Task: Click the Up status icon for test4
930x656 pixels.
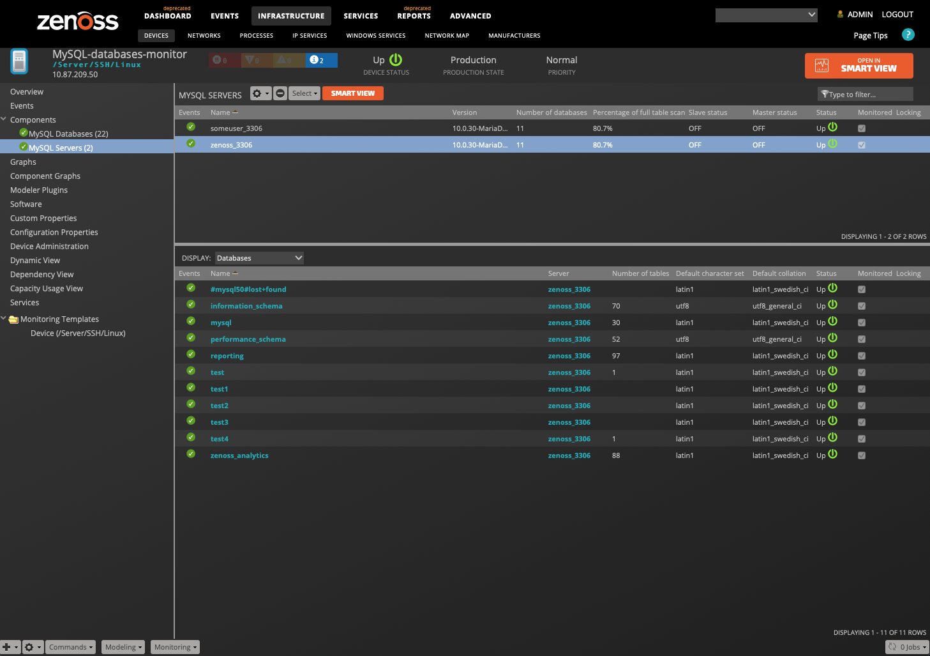Action: pos(832,438)
